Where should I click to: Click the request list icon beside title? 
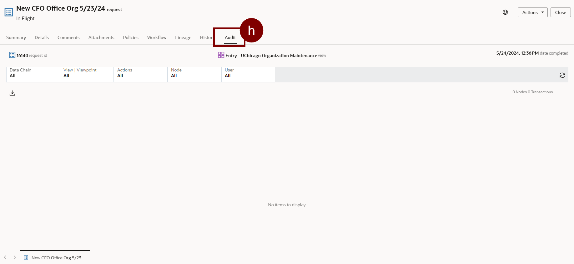click(x=9, y=12)
